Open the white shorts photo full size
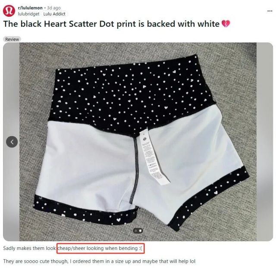 point(138,142)
